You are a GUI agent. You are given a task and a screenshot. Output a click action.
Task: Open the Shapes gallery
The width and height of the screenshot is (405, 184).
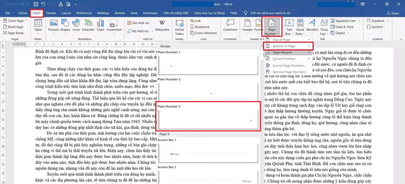[x=65, y=26]
